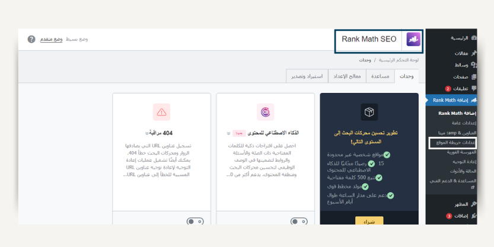Click the plugin icon beside إضافات
Image resolution: width=494 pixels, height=247 pixels.
click(473, 216)
